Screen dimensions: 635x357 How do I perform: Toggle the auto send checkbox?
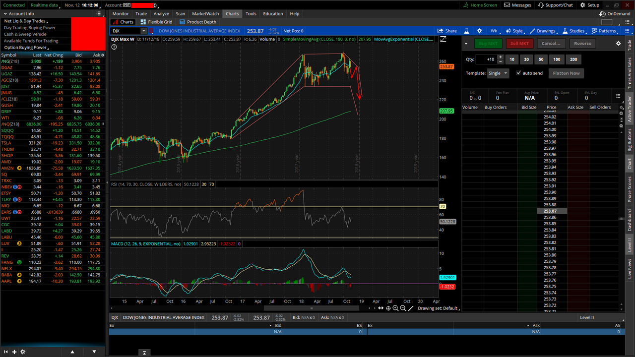(x=519, y=73)
